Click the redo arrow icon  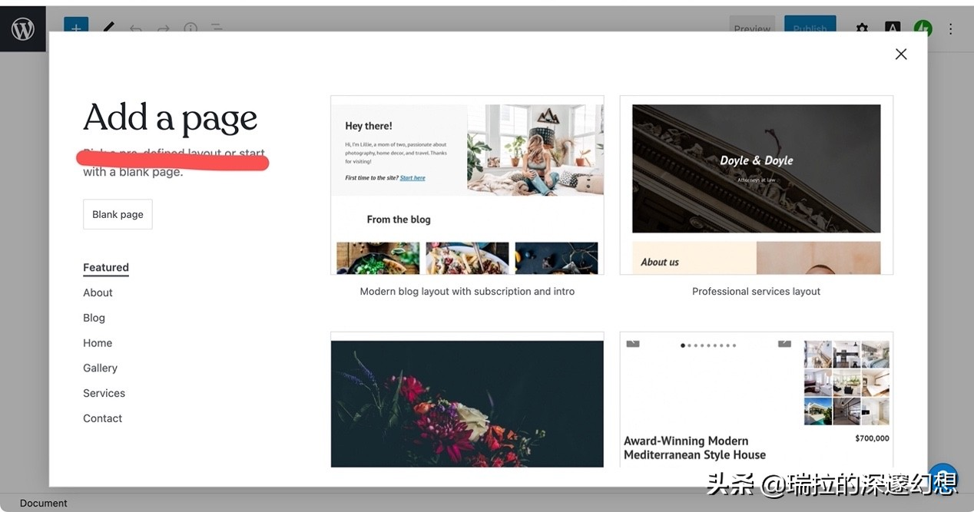point(163,28)
